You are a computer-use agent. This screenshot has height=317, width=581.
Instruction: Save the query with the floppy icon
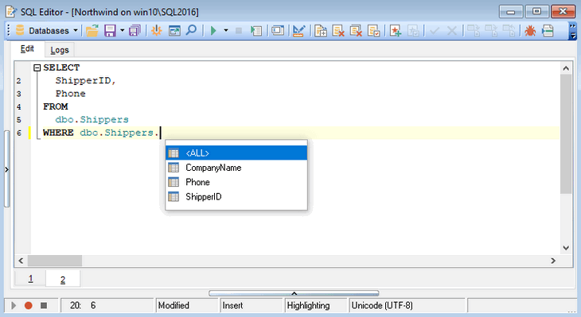[x=110, y=30]
